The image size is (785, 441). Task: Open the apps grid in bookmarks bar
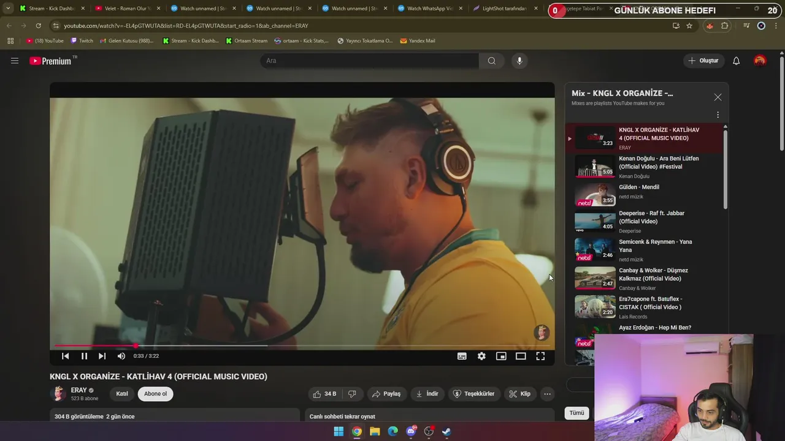[10, 40]
